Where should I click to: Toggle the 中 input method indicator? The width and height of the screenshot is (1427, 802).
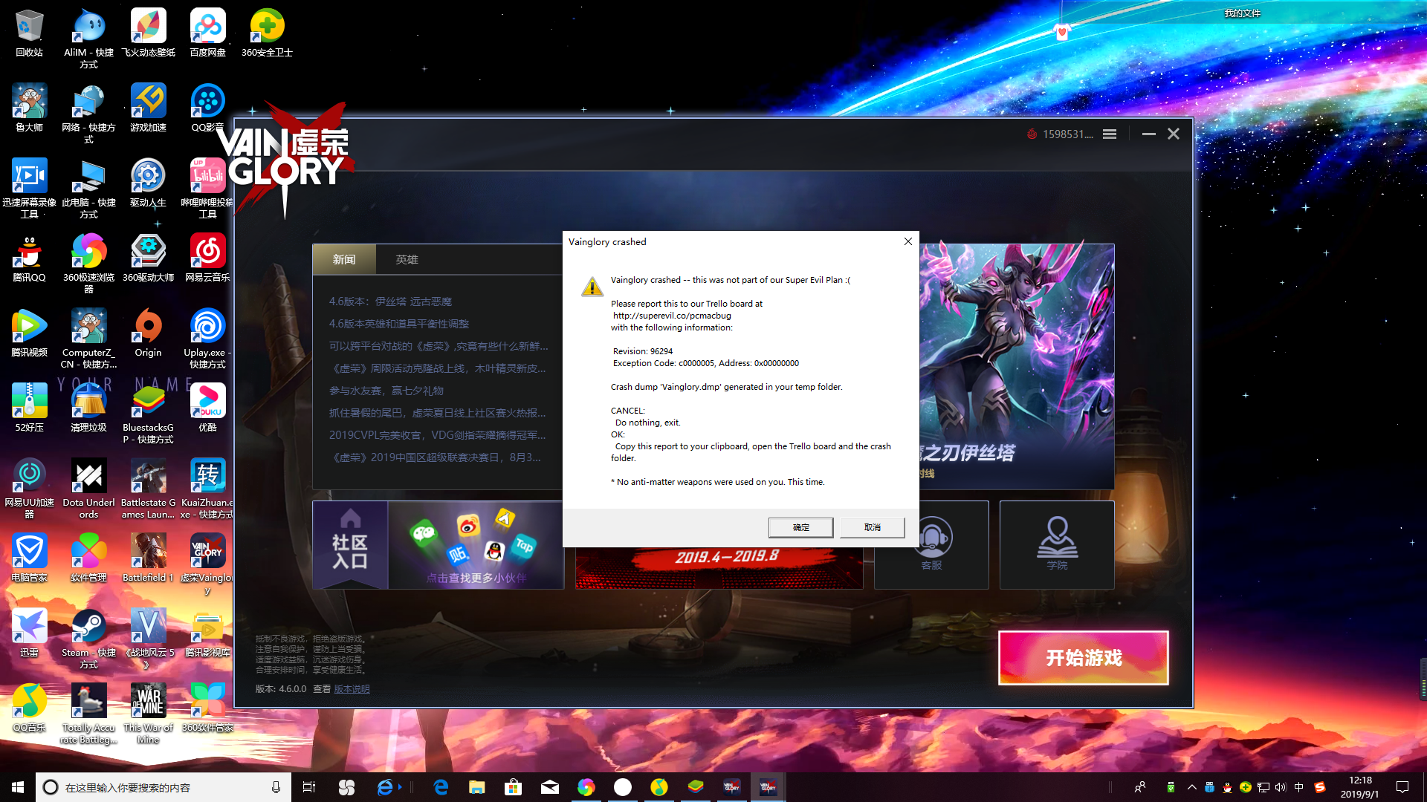coord(1298,787)
